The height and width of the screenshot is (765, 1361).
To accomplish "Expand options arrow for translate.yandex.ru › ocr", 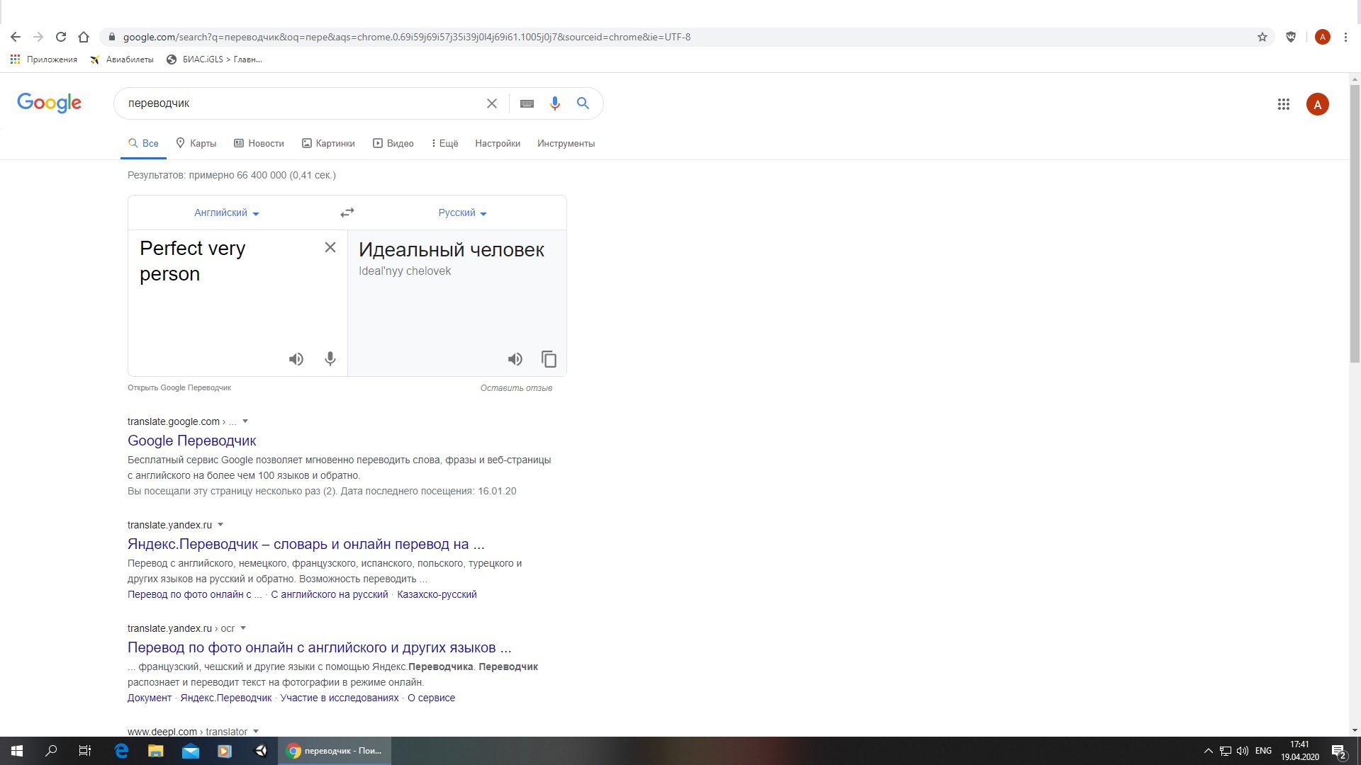I will (x=243, y=628).
